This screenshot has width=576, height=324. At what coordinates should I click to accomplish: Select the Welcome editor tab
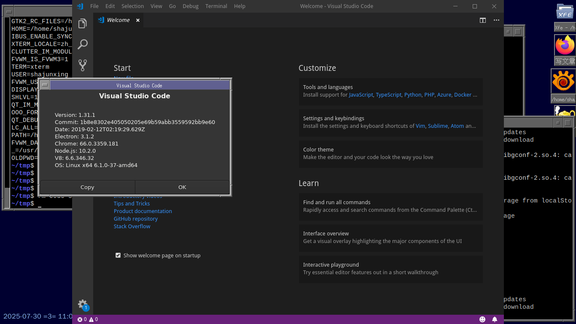tap(118, 20)
